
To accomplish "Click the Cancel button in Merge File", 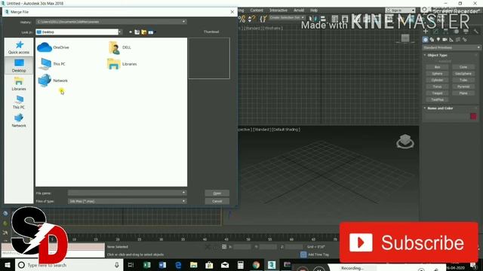I will [x=217, y=201].
